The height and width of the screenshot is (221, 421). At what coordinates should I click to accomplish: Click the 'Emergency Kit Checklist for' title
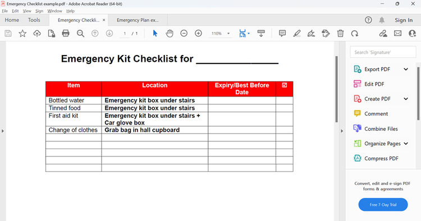pos(127,59)
